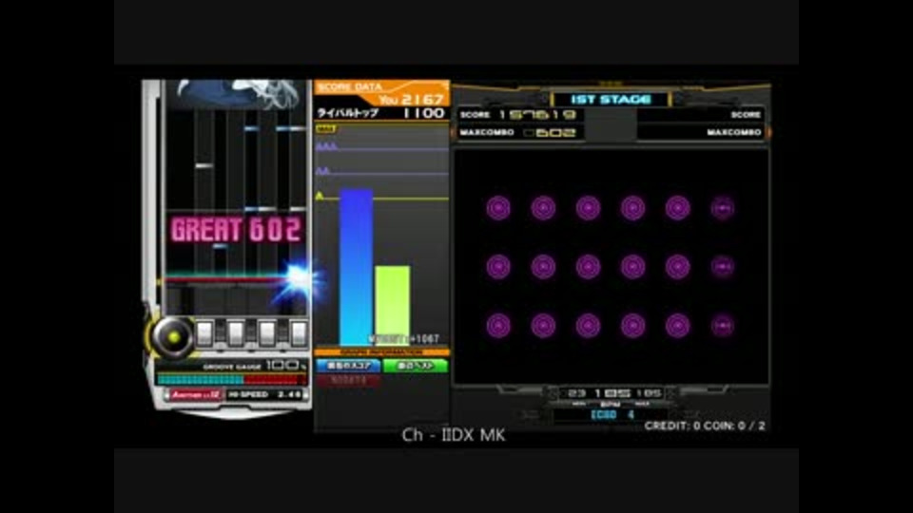
Task: Click the AA rank line marker
Action: [x=322, y=171]
